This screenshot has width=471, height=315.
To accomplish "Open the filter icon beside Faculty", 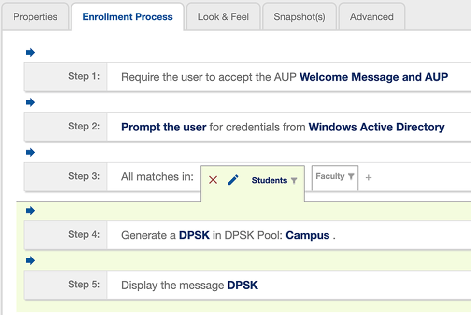I will [x=351, y=177].
